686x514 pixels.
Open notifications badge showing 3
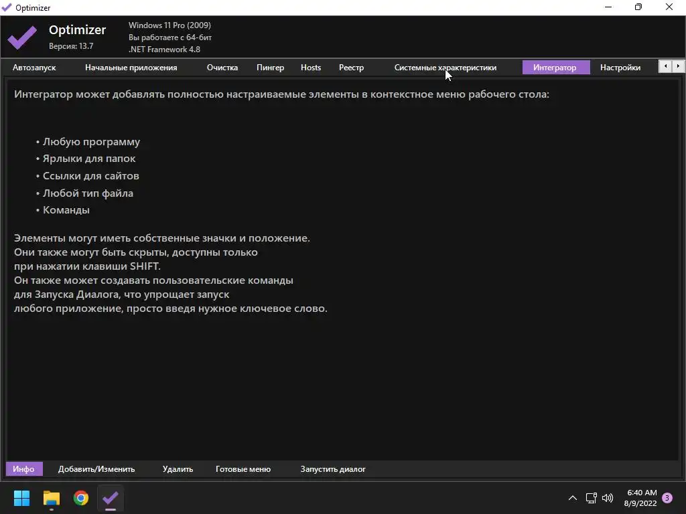click(667, 498)
